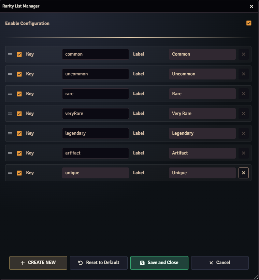
Task: Remove the Legendary rarity row
Action: pyautogui.click(x=243, y=133)
